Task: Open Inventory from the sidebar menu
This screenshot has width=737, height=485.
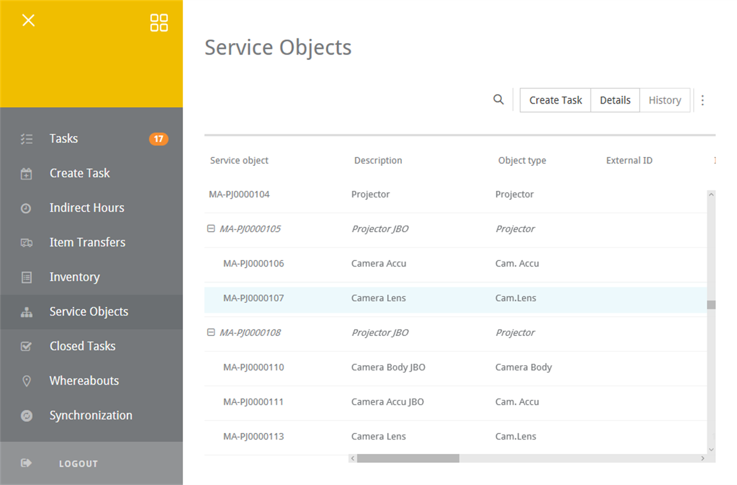Action: coord(74,277)
